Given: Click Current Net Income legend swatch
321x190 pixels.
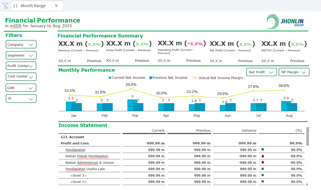Looking at the screenshot, I should pos(110,78).
